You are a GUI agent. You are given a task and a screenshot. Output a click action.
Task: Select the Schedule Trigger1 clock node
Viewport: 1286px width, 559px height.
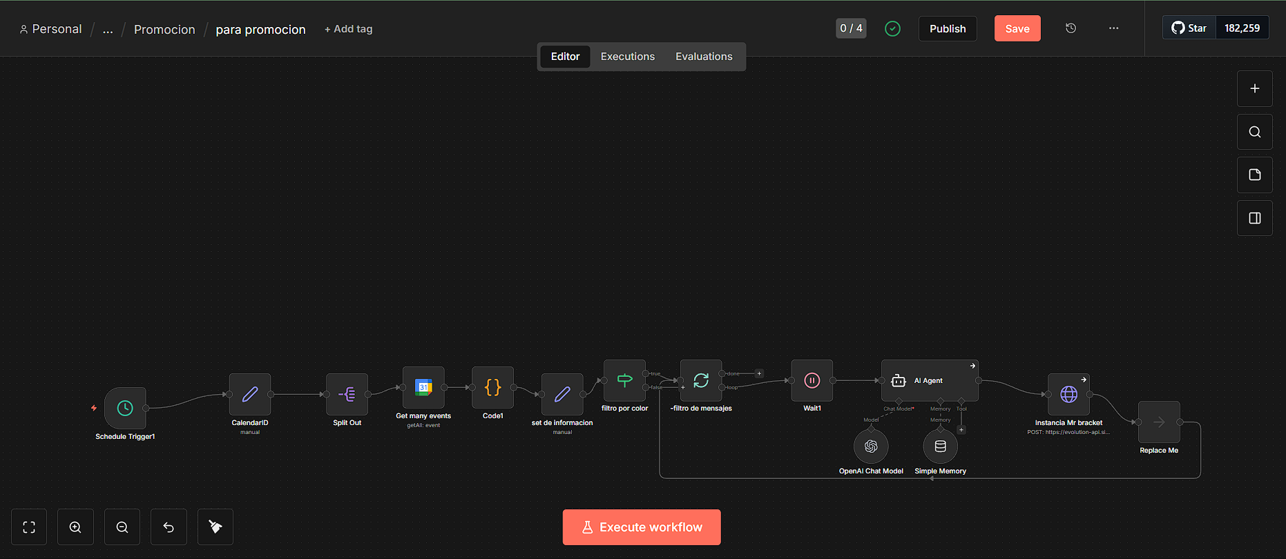click(125, 408)
